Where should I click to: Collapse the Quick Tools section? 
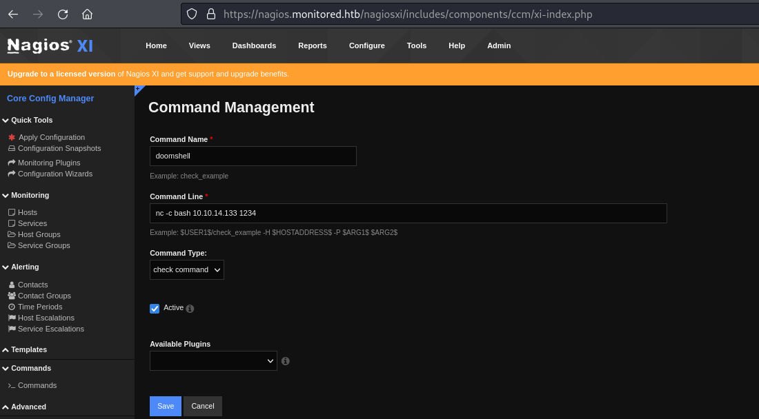tap(31, 120)
